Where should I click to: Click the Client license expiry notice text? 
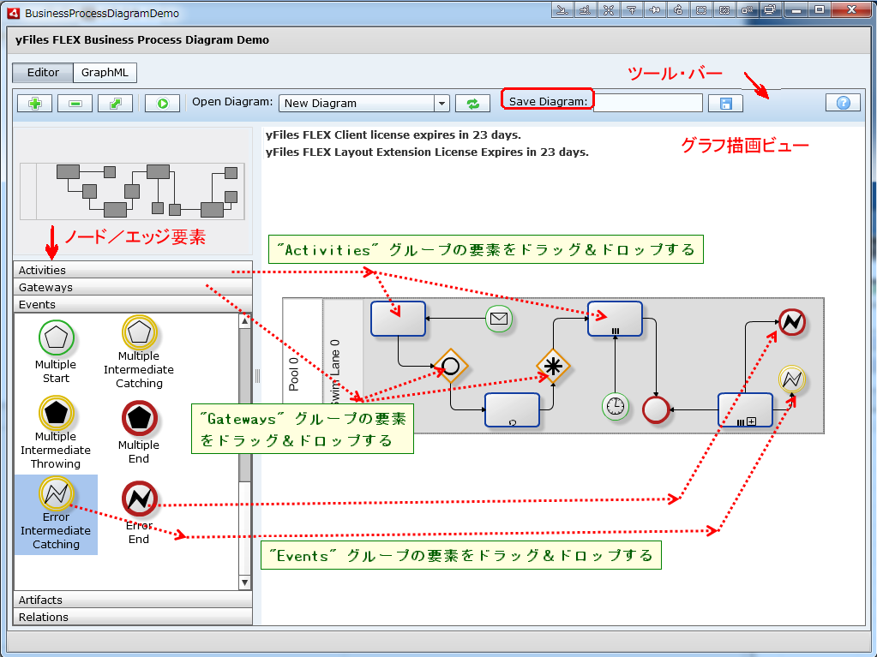pos(393,134)
